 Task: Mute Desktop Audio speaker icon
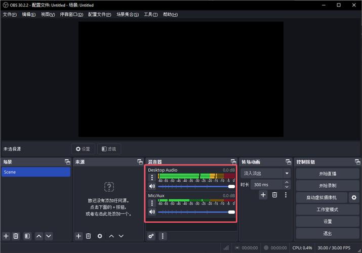[x=152, y=186]
